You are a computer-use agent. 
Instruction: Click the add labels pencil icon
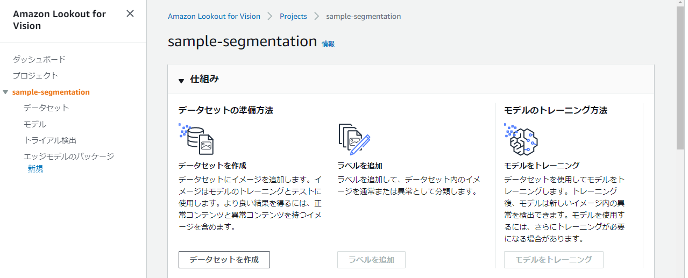click(x=354, y=139)
